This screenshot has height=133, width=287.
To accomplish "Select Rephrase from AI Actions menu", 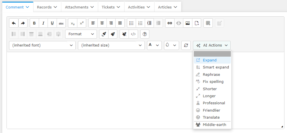I will (211, 75).
